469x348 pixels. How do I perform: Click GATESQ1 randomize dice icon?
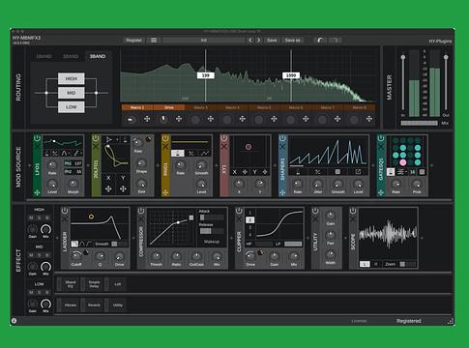click(x=422, y=172)
